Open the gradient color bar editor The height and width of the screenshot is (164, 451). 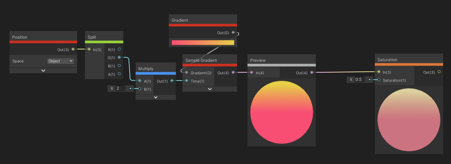tap(203, 42)
